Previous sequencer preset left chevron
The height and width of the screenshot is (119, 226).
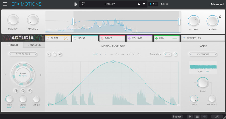tap(6, 75)
